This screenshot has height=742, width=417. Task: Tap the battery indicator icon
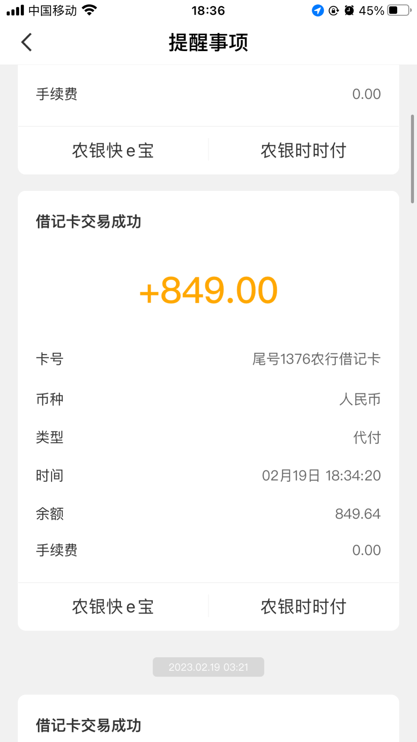pos(399,10)
